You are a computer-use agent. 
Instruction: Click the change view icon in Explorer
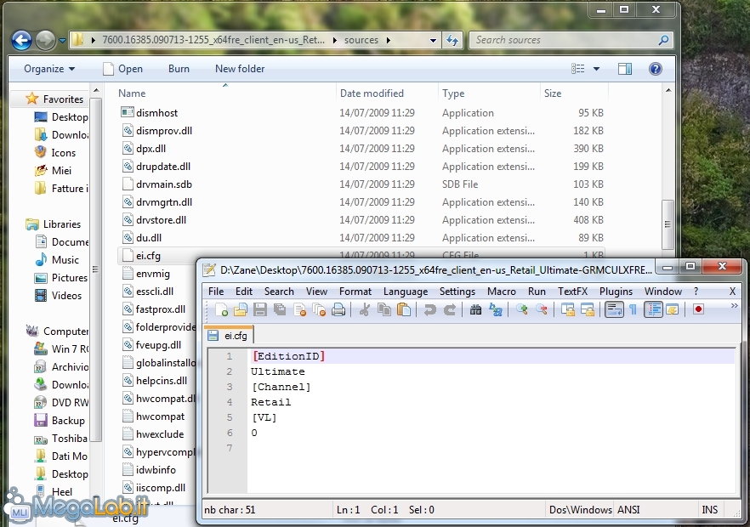[578, 69]
